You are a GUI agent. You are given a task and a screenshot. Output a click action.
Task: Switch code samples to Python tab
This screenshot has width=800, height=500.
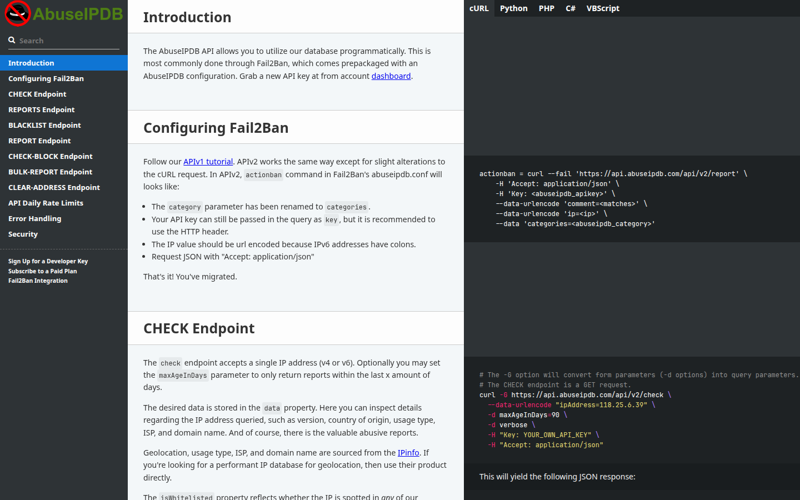click(x=514, y=8)
